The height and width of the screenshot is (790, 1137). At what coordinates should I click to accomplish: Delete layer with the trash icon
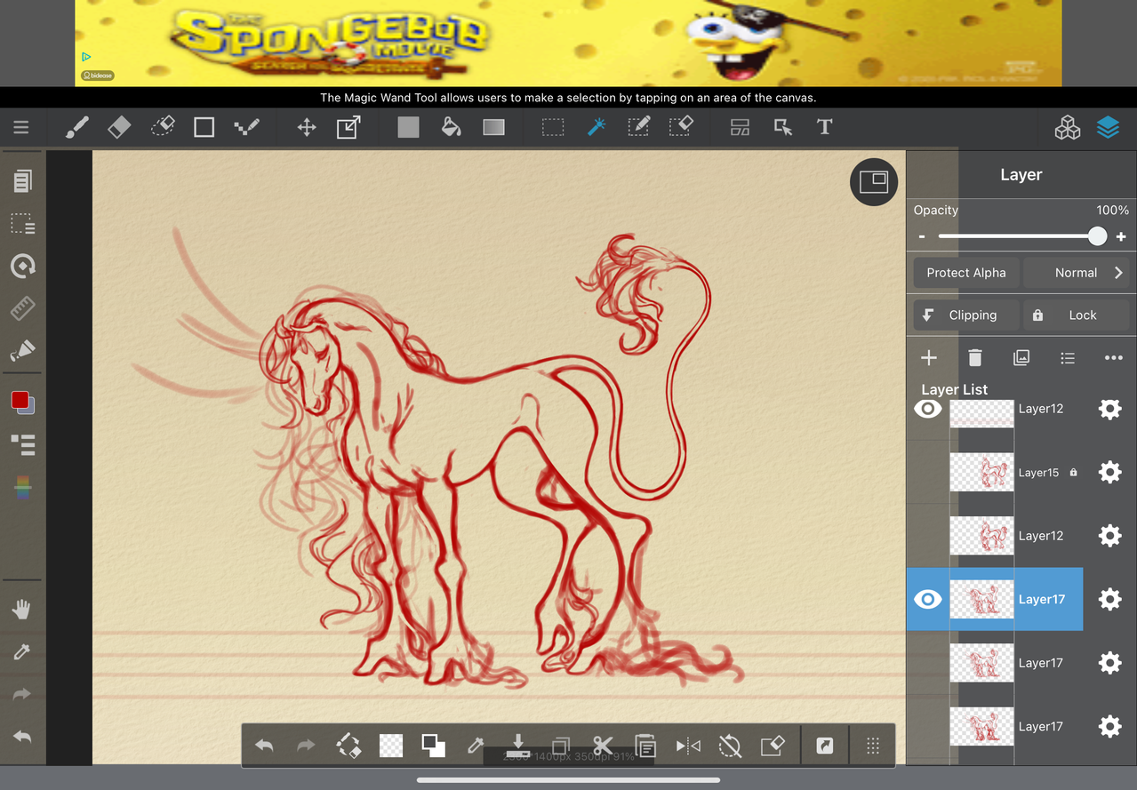coord(975,357)
